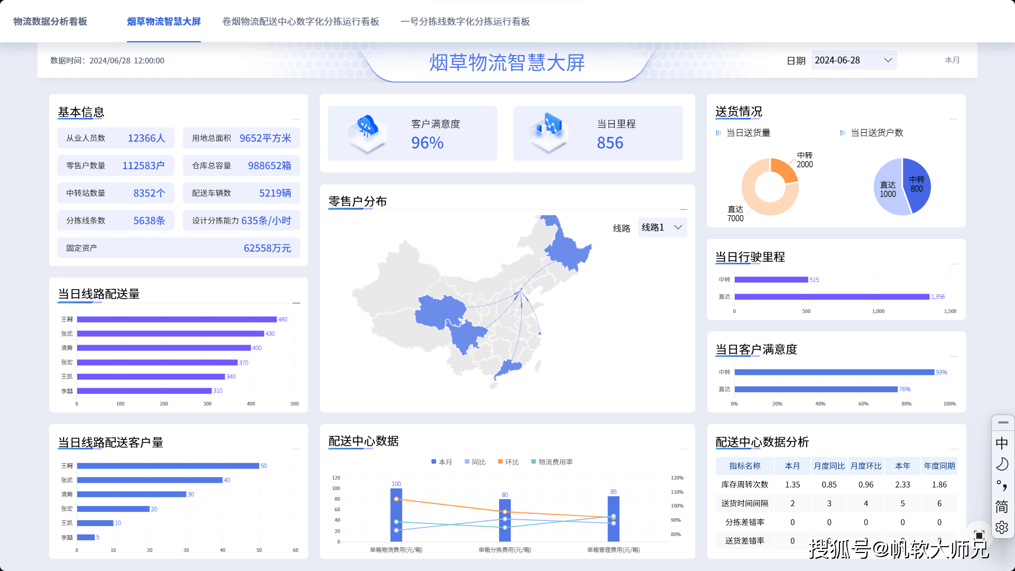
Task: Click the 单箱管理费用 column bar 85
Action: pyautogui.click(x=613, y=519)
